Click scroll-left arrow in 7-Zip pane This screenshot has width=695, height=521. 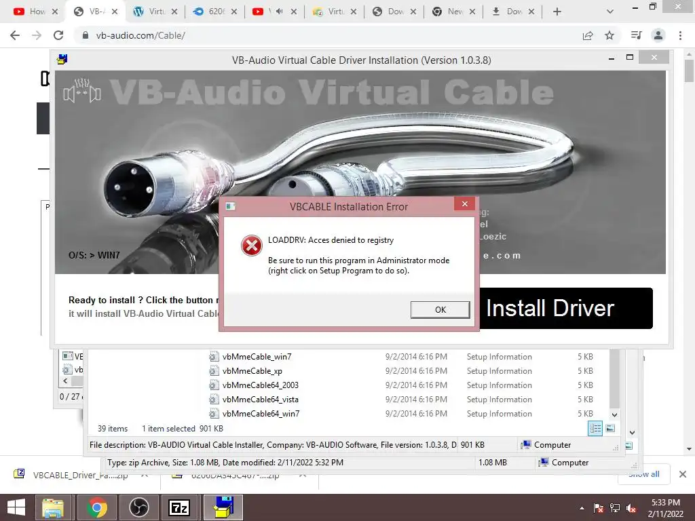[65, 381]
